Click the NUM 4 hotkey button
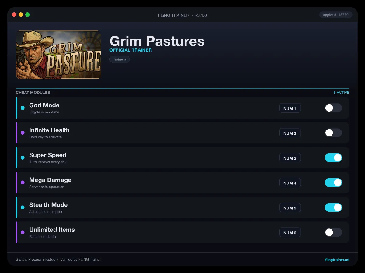The height and width of the screenshot is (273, 365). click(290, 183)
